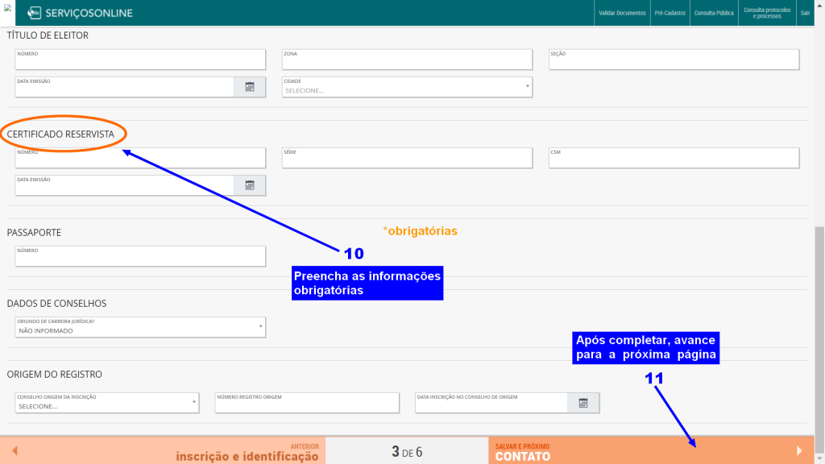The width and height of the screenshot is (825, 464).
Task: Open Consulta Pública menu item
Action: [714, 14]
